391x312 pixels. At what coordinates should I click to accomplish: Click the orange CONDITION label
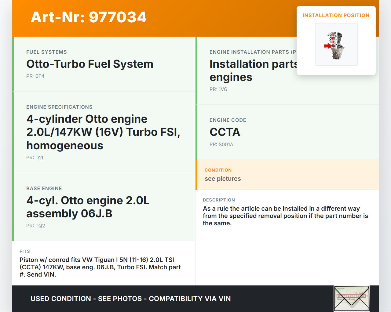tap(218, 170)
